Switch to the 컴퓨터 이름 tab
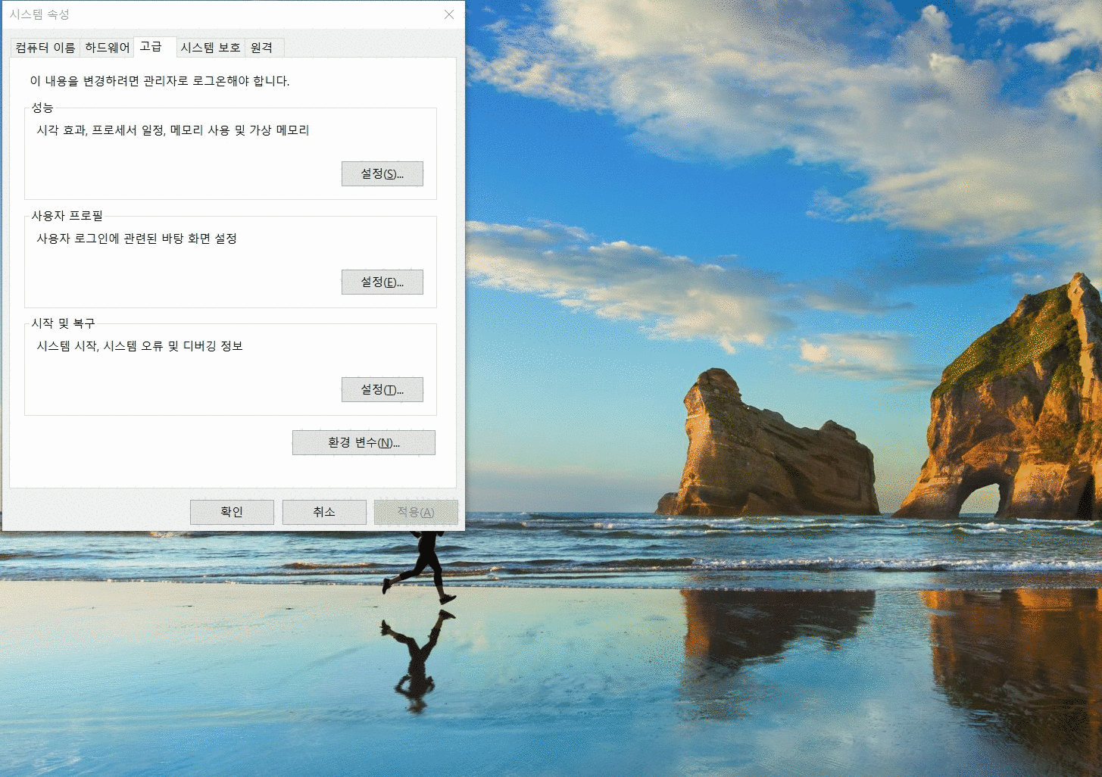 (45, 48)
